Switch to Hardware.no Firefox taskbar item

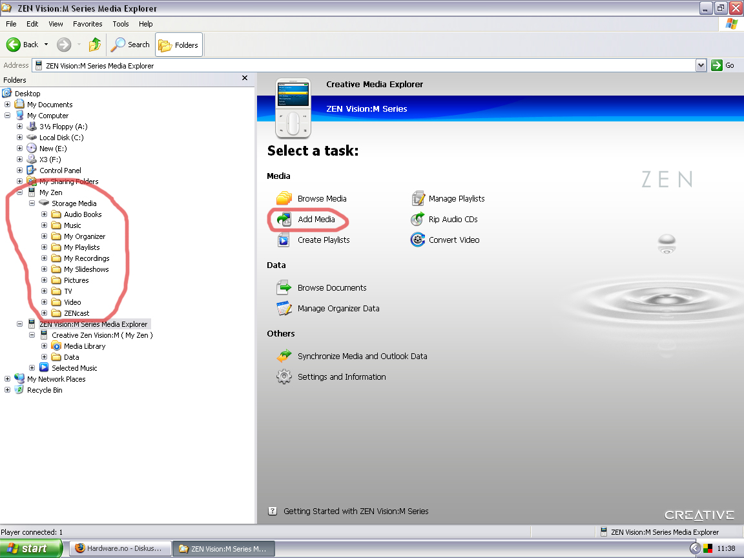(119, 548)
